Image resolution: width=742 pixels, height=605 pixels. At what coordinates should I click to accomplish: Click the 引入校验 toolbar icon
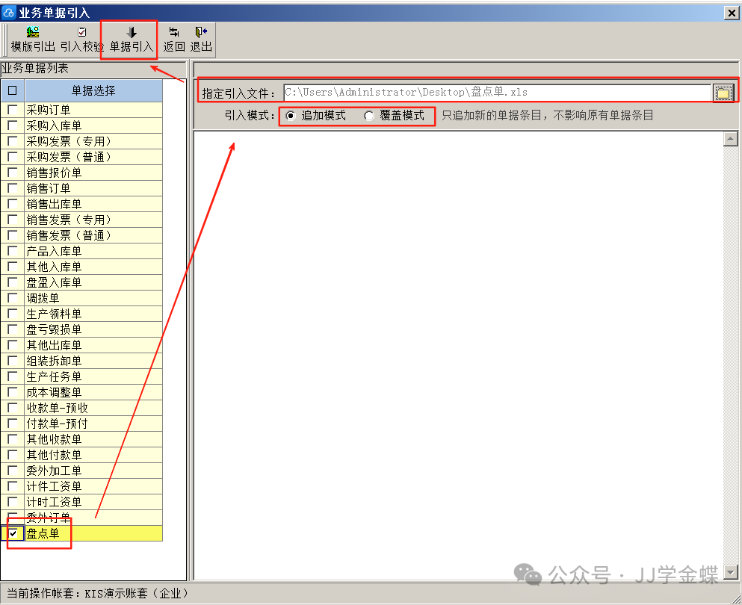[x=81, y=32]
